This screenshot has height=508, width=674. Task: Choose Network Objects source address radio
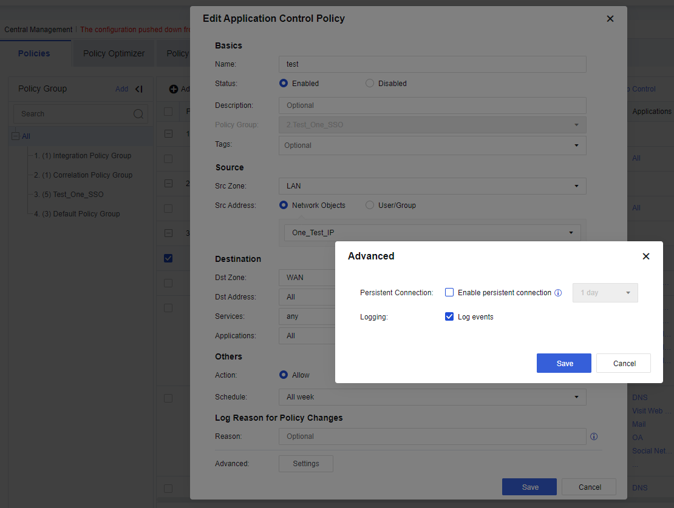click(x=284, y=205)
